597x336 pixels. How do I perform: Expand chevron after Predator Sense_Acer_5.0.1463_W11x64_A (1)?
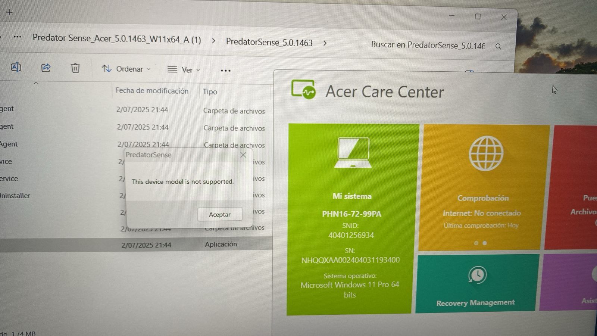[213, 41]
